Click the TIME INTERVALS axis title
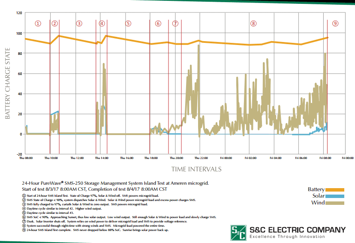 (x=196, y=169)
